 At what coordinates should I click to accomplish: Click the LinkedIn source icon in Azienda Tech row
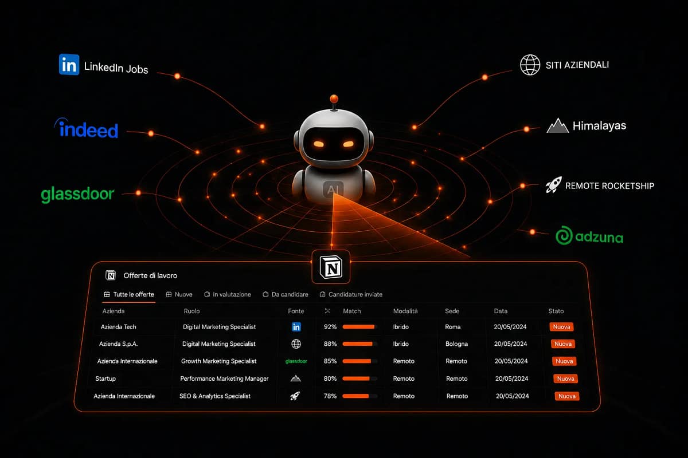(x=296, y=327)
